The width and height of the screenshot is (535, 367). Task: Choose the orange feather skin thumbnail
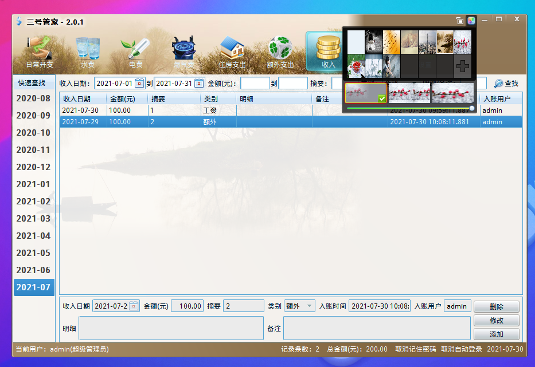[x=391, y=42]
